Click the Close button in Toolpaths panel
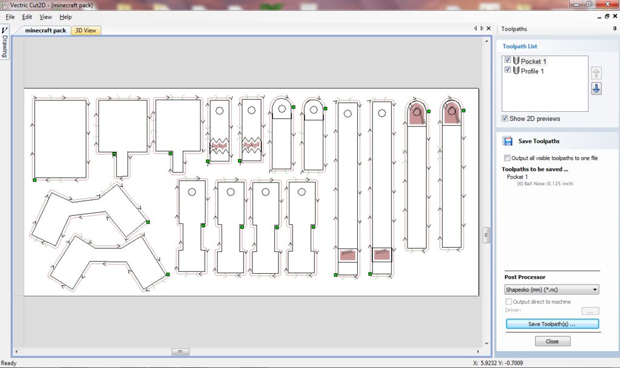 552,341
